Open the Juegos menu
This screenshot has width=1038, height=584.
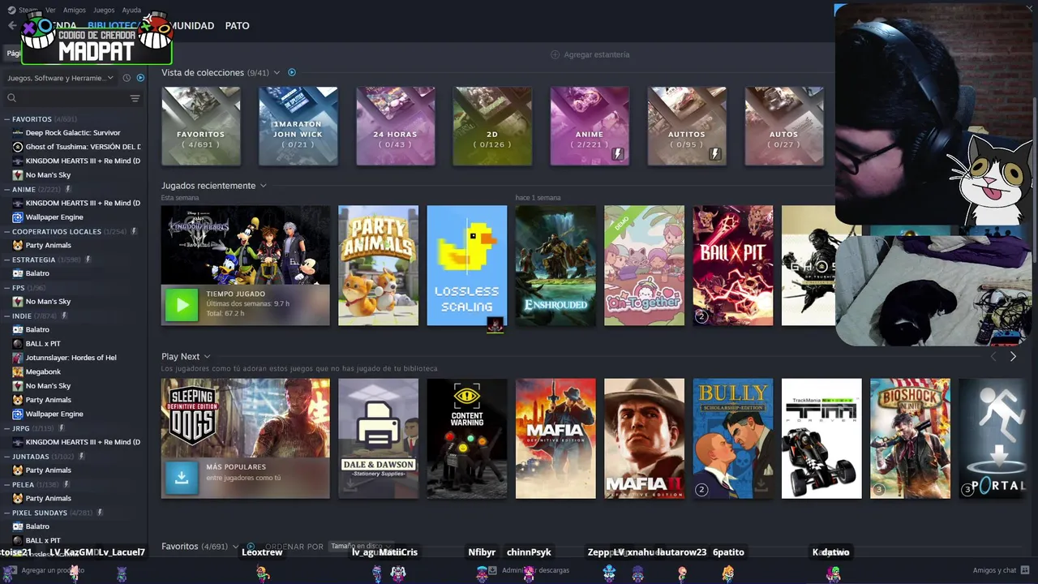click(x=104, y=10)
